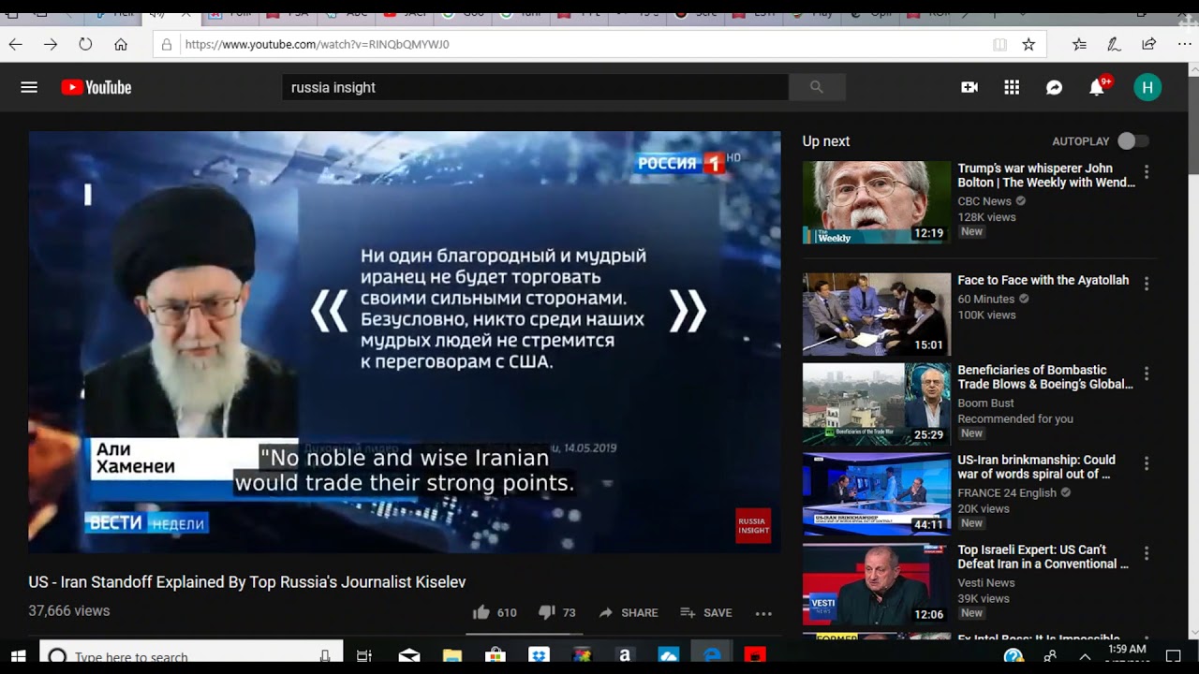
Task: Open the favorites hub icon
Action: point(1079,44)
